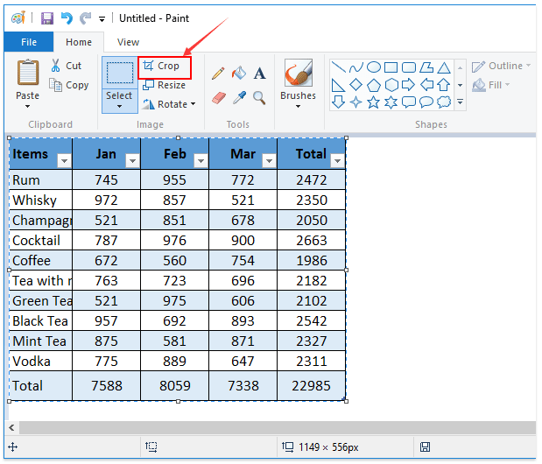Expand the Select dropdown arrow

(119, 107)
